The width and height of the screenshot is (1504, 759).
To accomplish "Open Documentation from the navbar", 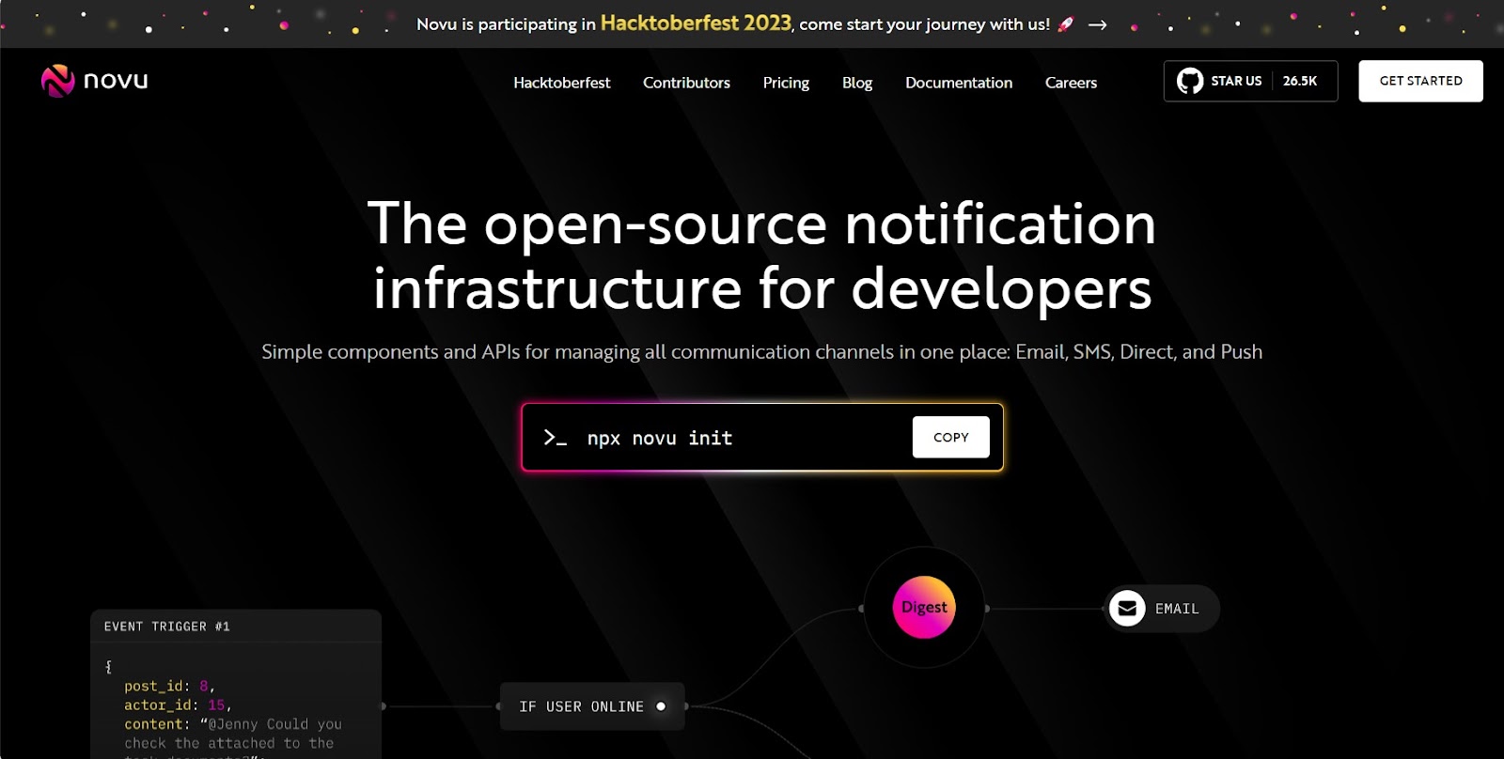I will tap(958, 83).
